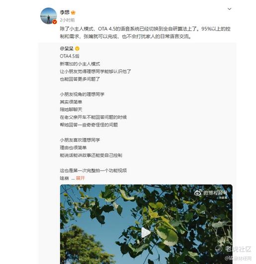Click the crown membership badge beside 李想

pos(73,12)
